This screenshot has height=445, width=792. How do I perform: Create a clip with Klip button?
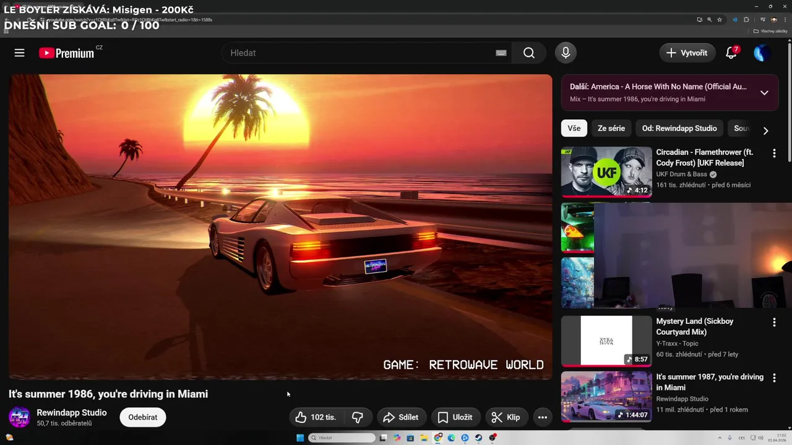[x=507, y=417]
